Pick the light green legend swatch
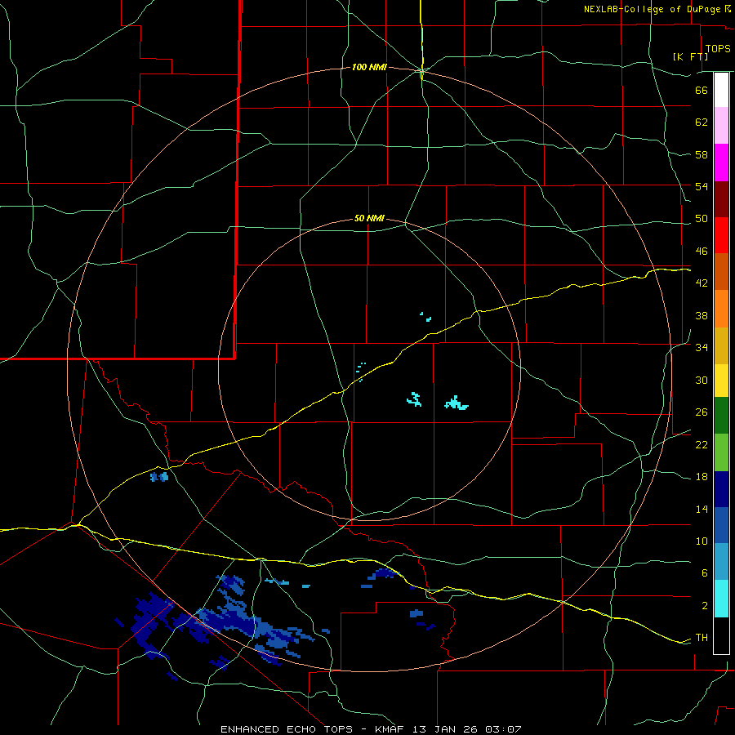 pyautogui.click(x=721, y=452)
